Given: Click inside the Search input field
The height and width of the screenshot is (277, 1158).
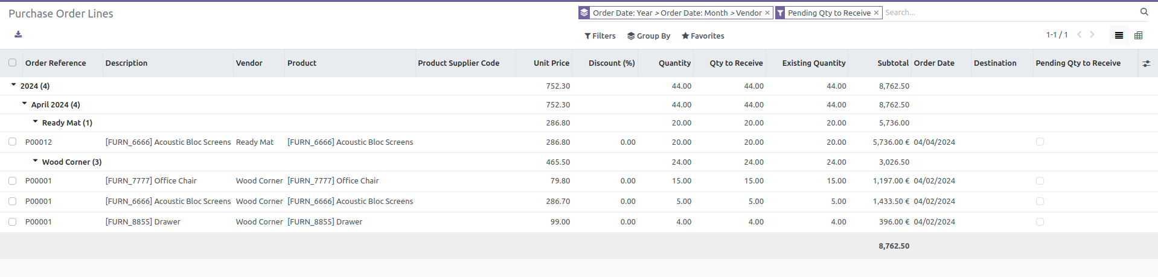Looking at the screenshot, I should [x=1008, y=13].
